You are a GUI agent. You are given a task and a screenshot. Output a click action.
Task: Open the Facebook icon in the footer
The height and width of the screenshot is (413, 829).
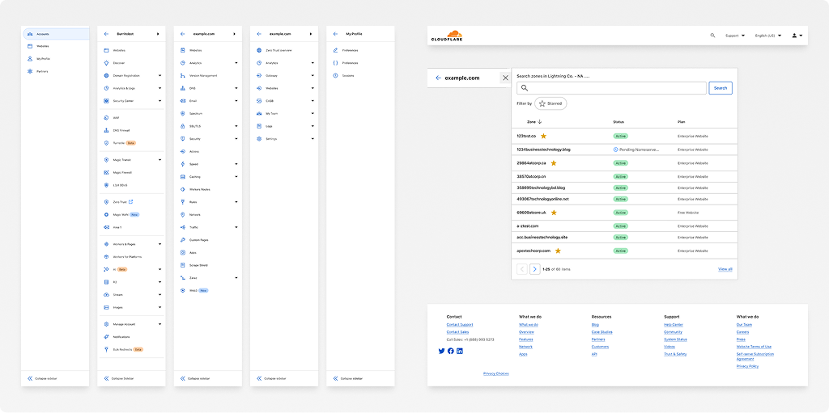pos(450,352)
